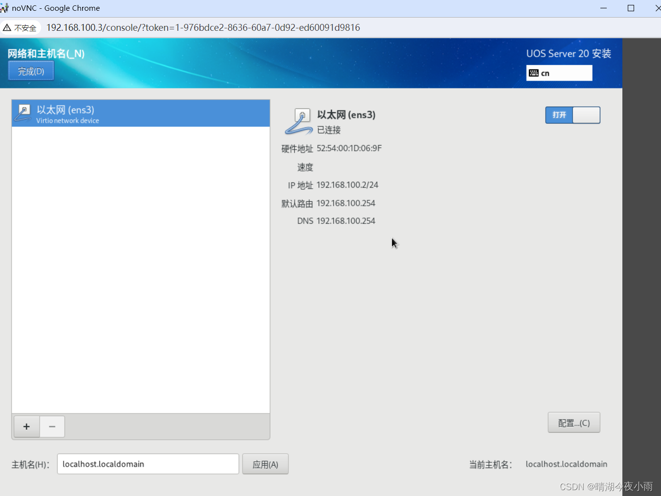Click the browser address bar URL
661x496 pixels.
203,28
